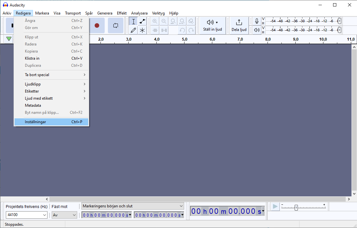Click the Trim audio outside selection icon

pos(155,30)
